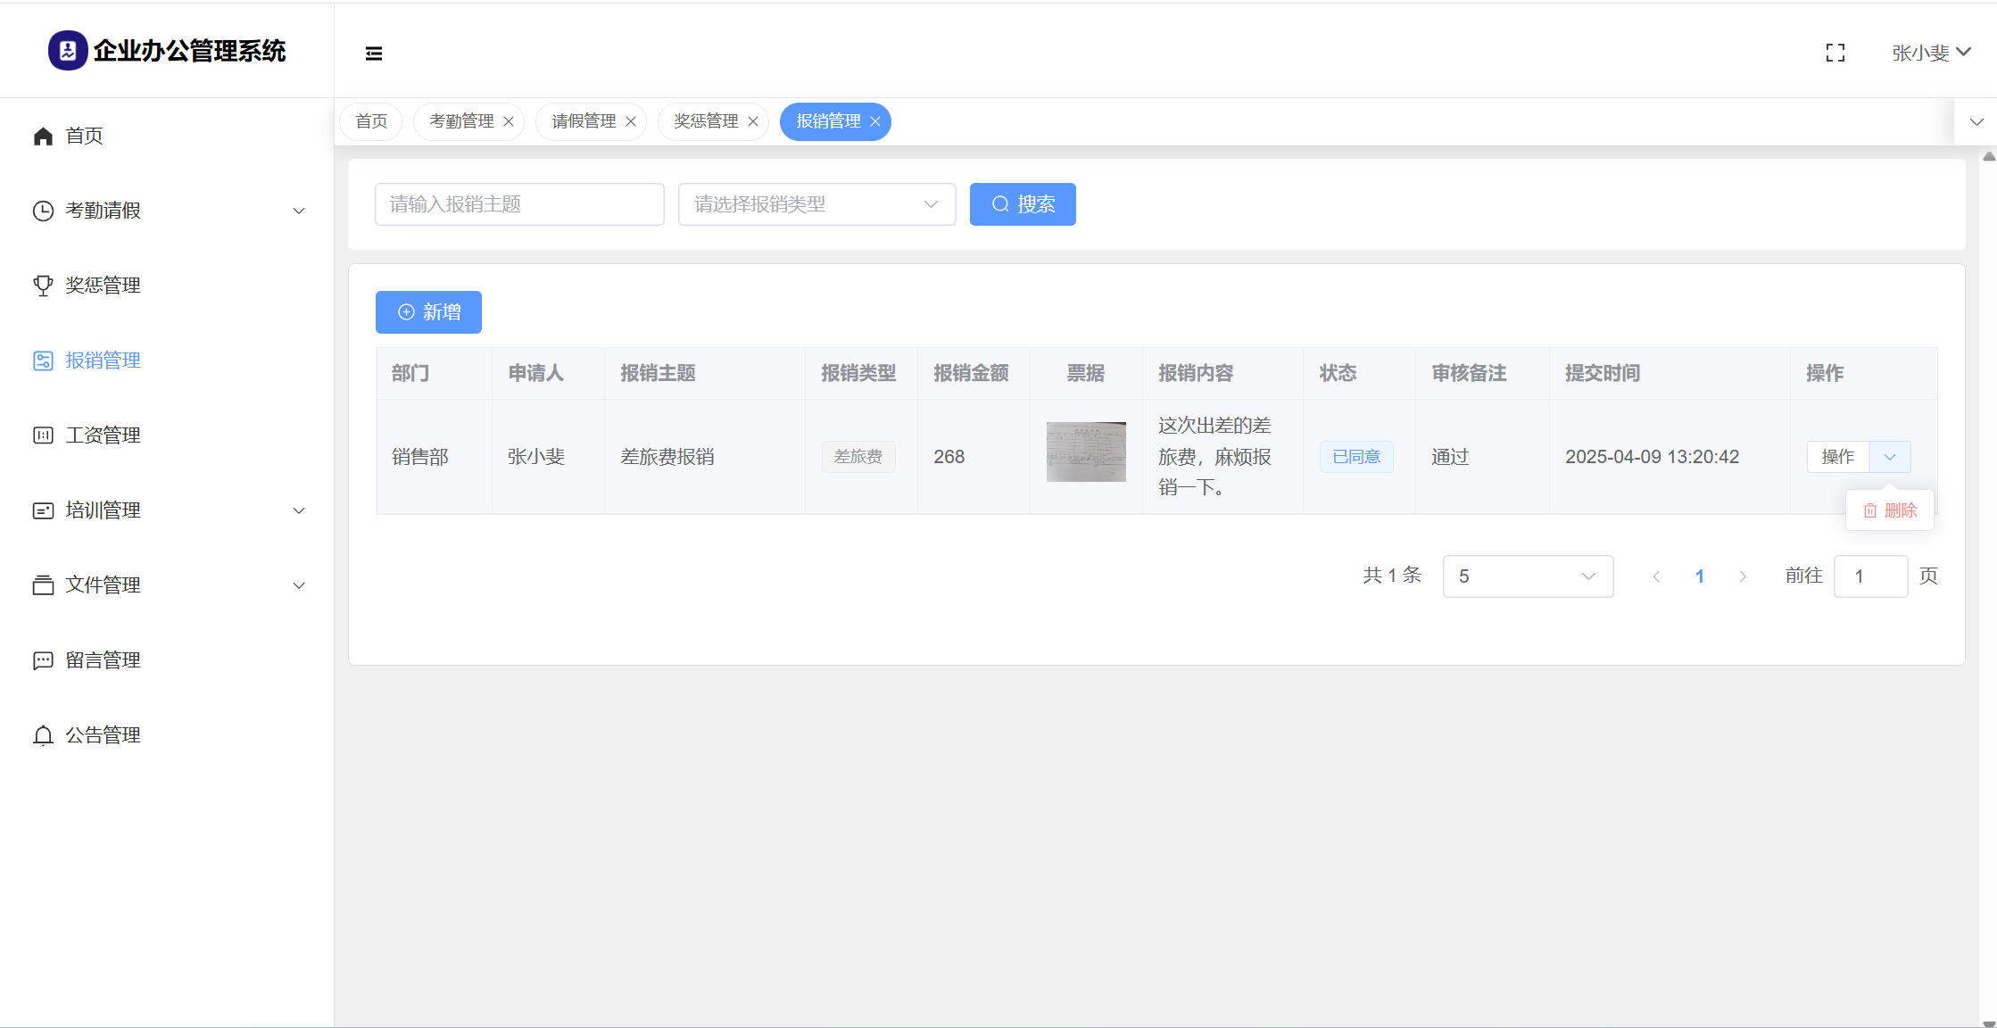Click the 搜索 button
The height and width of the screenshot is (1028, 1997).
point(1023,204)
